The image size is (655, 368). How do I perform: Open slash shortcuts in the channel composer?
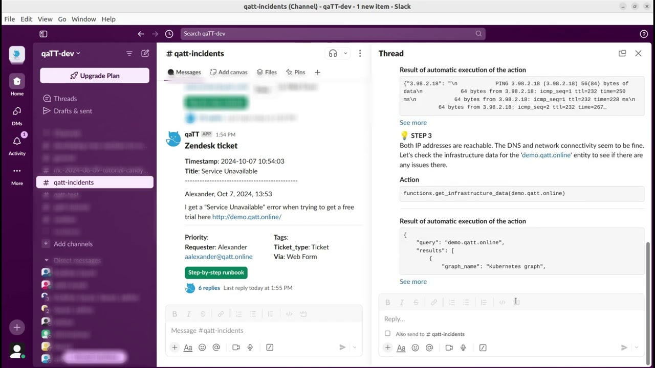tap(270, 348)
